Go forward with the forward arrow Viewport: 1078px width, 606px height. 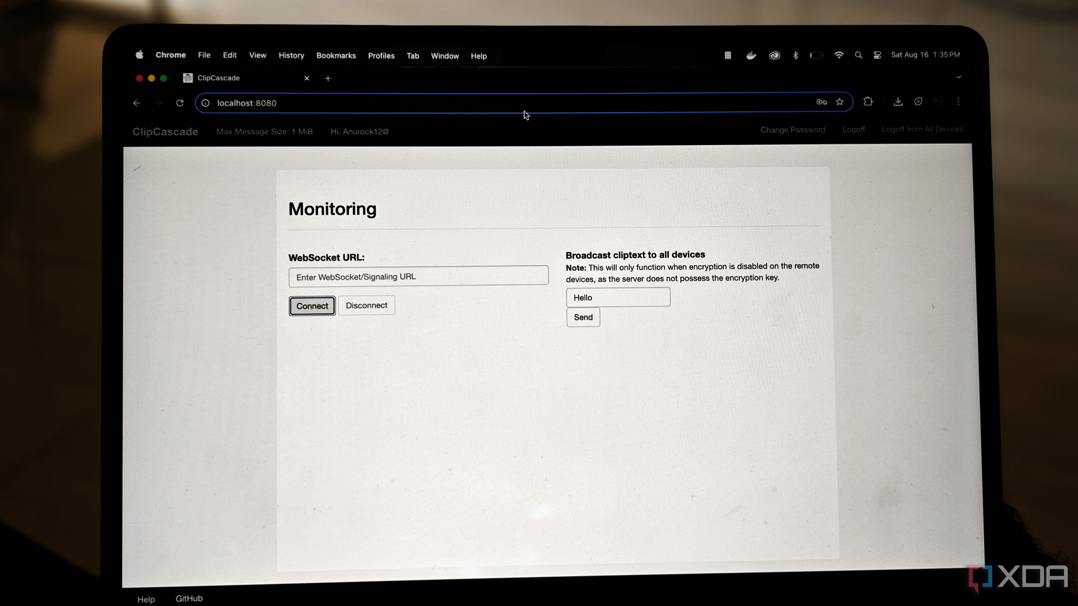point(158,103)
